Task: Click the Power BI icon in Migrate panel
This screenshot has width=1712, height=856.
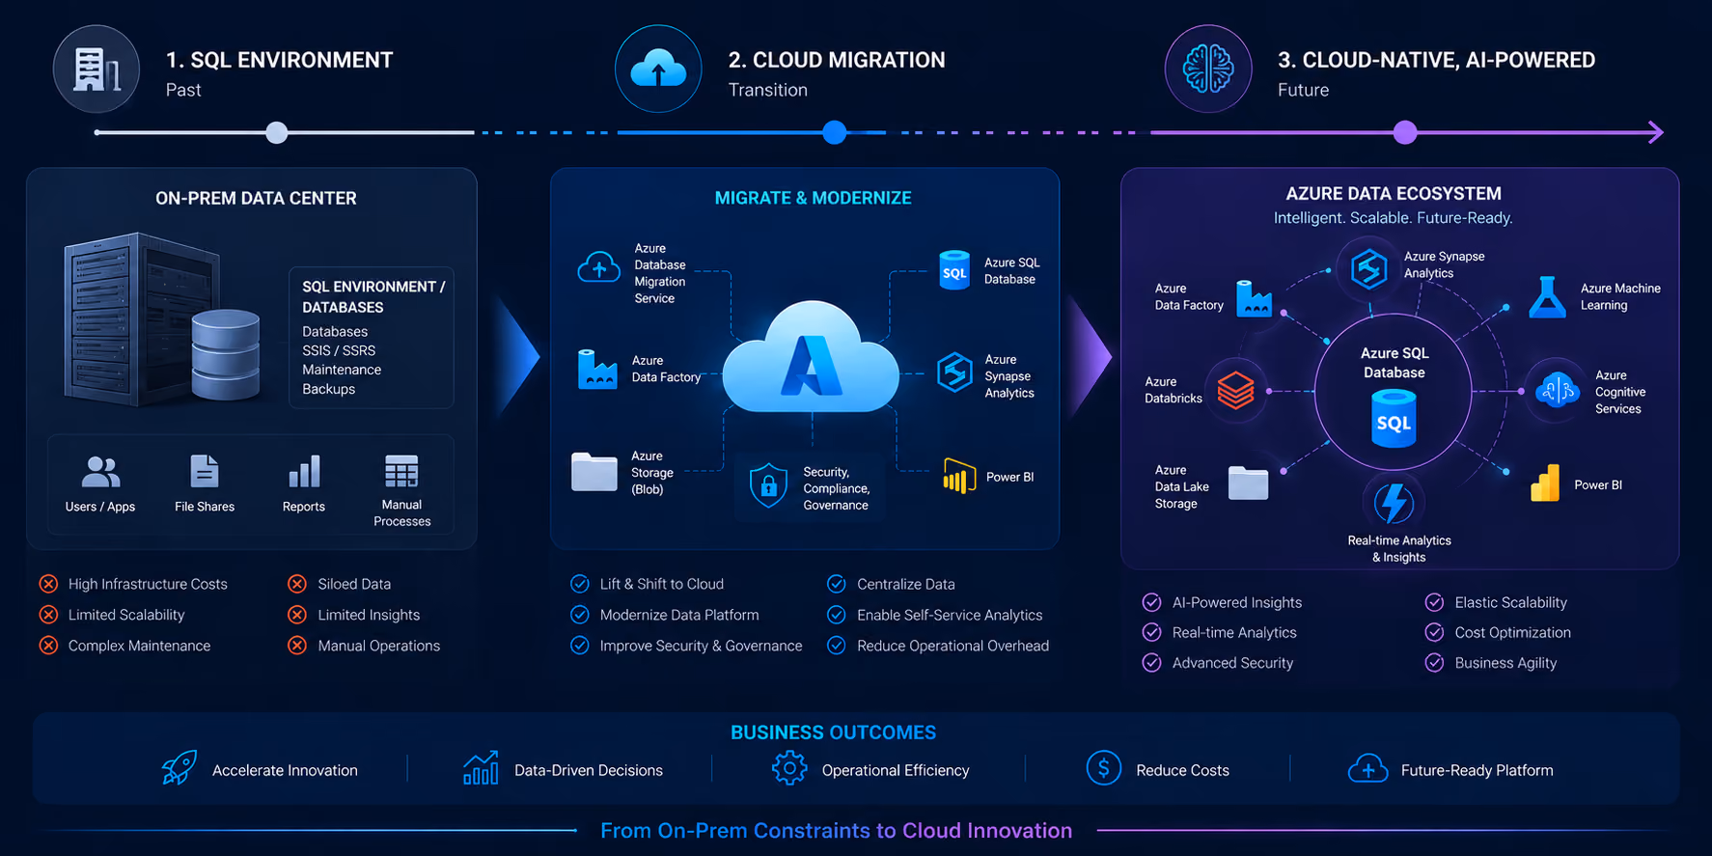Action: 959,476
